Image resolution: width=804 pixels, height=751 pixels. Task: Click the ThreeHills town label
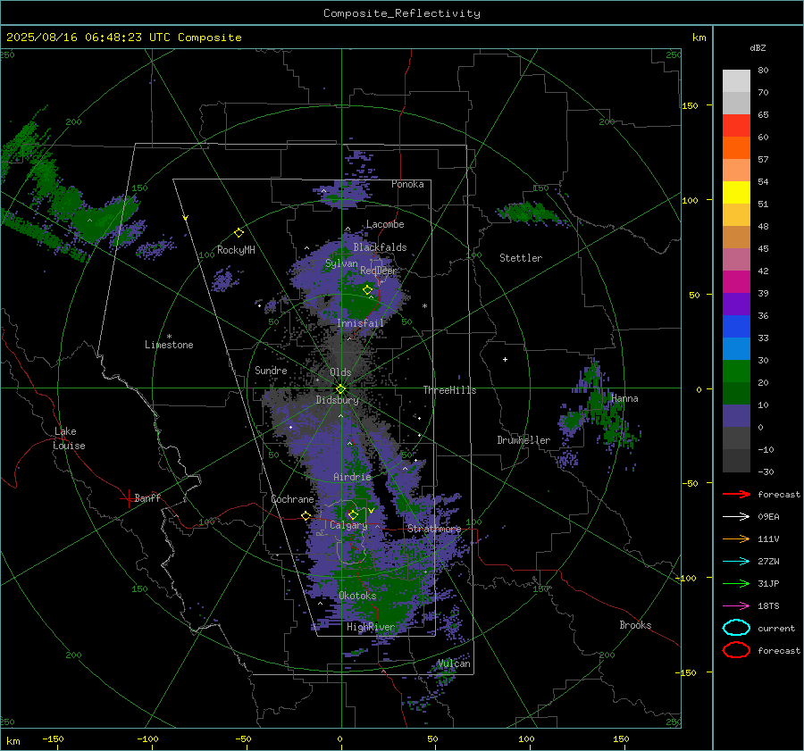449,390
